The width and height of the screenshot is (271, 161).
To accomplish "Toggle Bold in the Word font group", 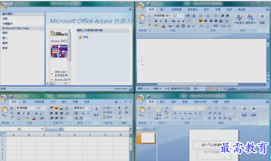I will tap(156, 21).
